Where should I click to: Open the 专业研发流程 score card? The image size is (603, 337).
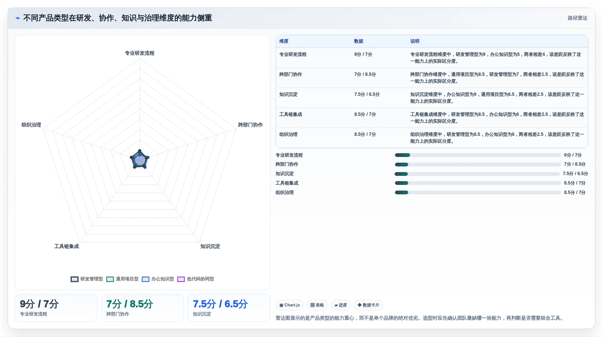click(56, 308)
